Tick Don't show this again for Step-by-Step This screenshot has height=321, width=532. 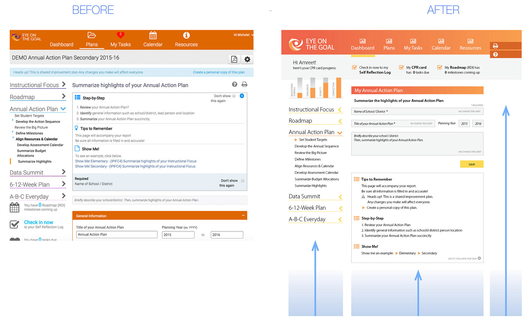click(234, 96)
